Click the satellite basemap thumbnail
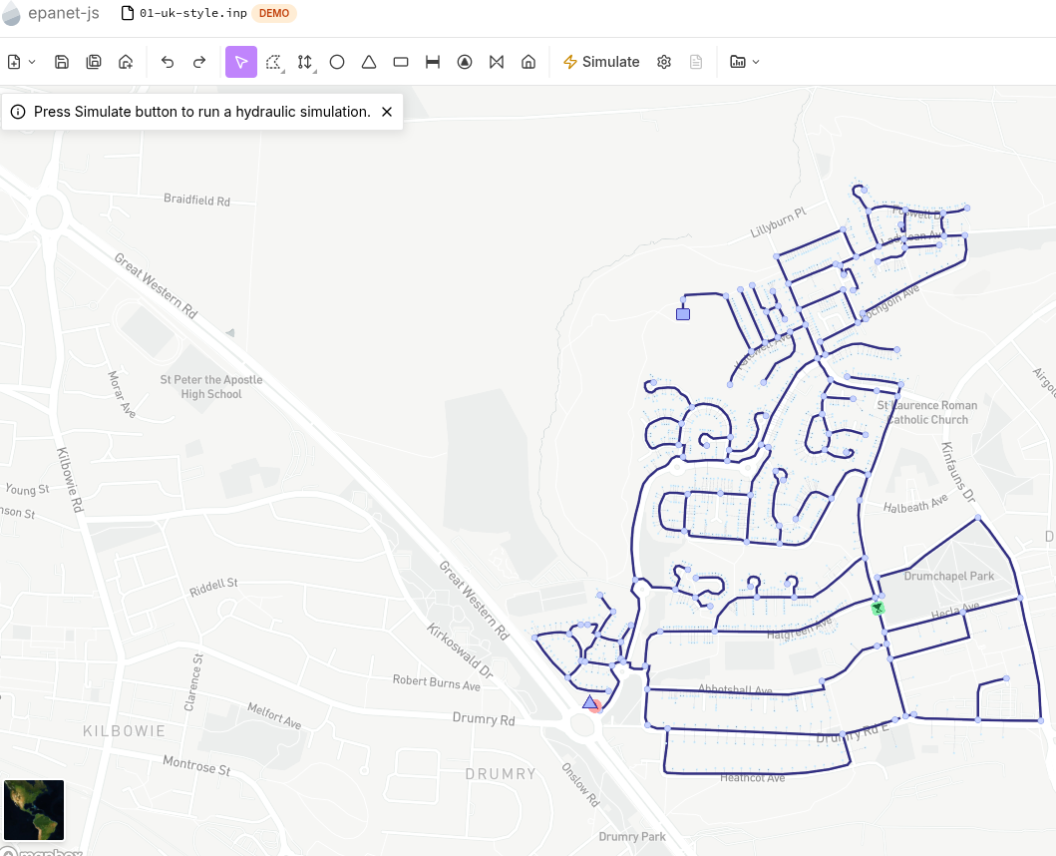The image size is (1056, 856). pos(34,810)
